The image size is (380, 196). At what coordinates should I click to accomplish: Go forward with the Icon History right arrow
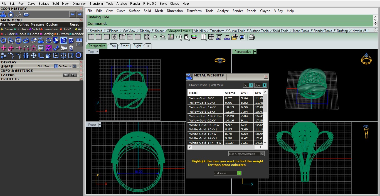[x=80, y=14]
